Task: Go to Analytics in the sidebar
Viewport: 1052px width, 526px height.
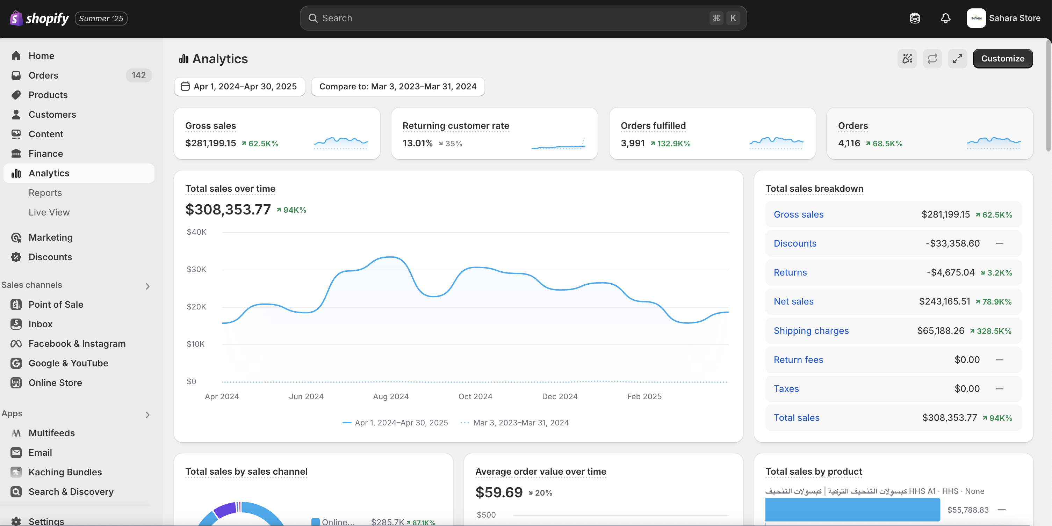Action: click(79, 174)
